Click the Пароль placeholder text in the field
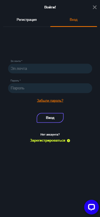100x217 pixels. [x=18, y=88]
